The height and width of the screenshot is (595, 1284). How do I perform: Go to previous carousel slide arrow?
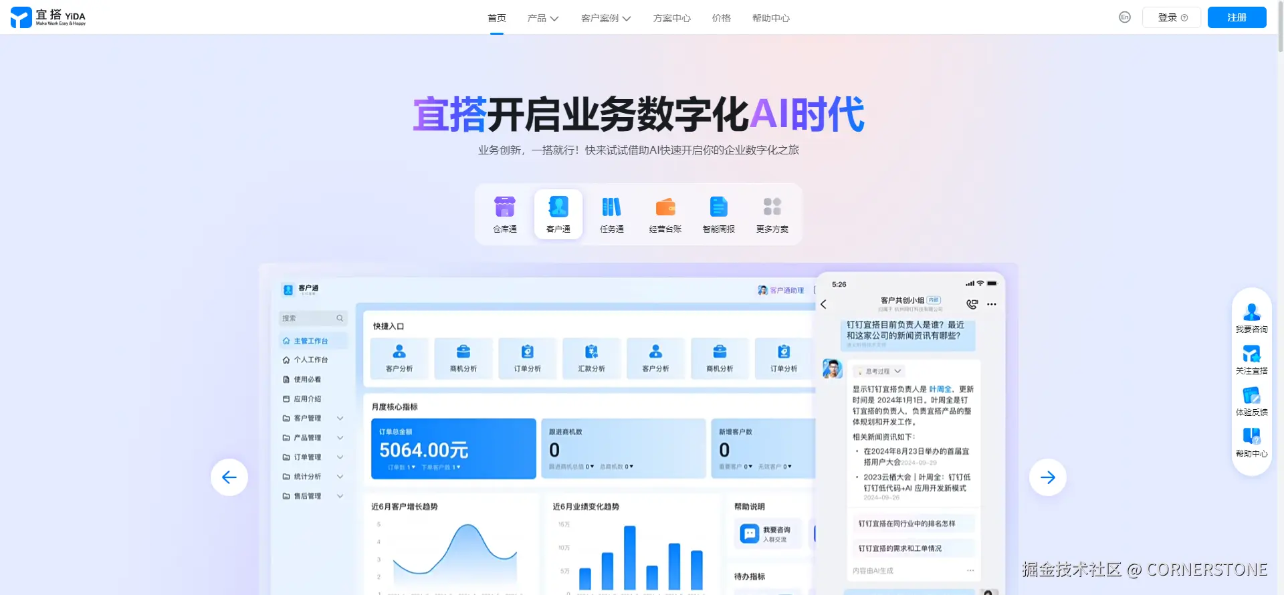tap(229, 477)
